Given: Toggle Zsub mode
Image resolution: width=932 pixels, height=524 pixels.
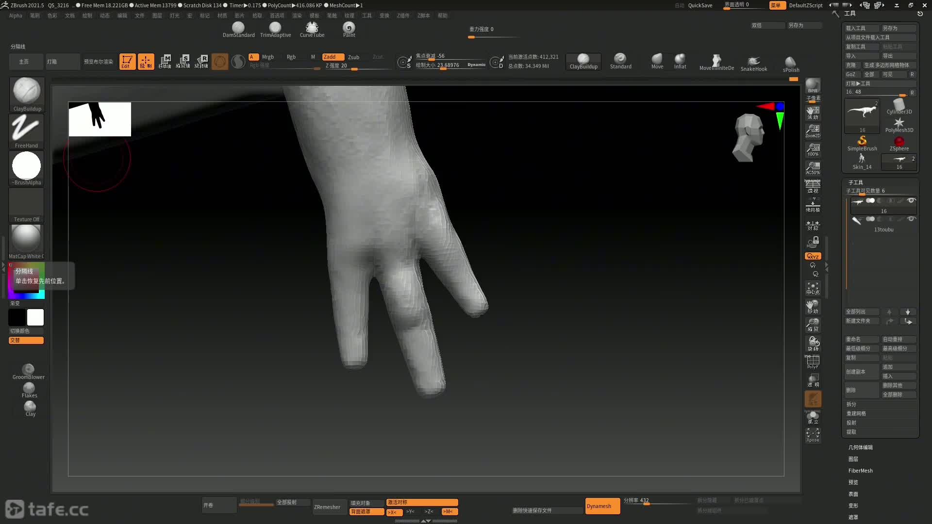Looking at the screenshot, I should click(x=353, y=57).
